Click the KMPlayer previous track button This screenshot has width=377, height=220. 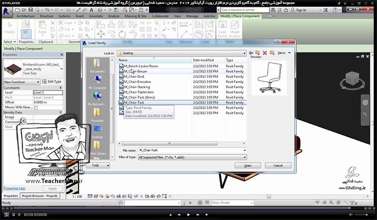[x=180, y=214]
